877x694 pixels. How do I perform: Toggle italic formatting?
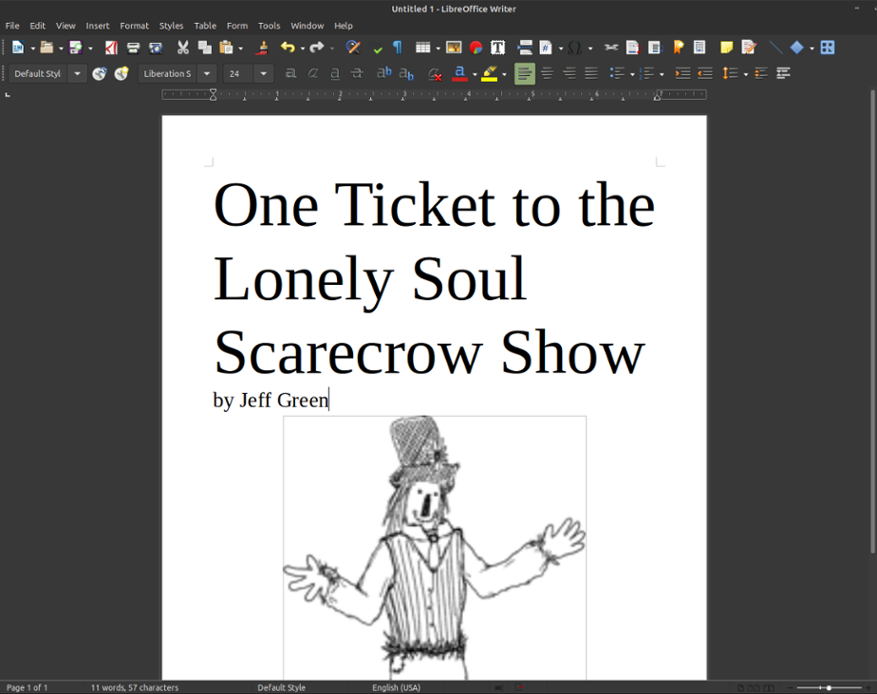313,73
